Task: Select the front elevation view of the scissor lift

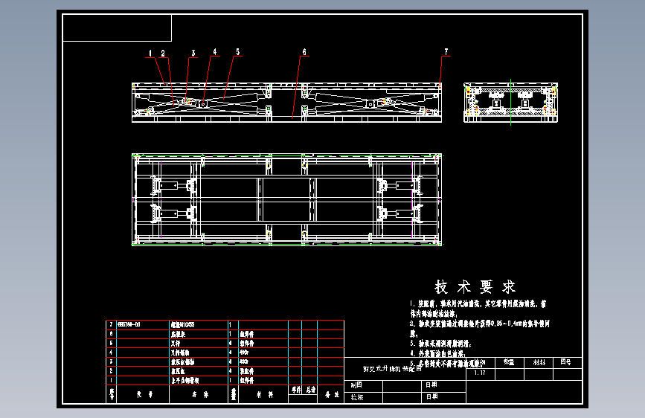Action: point(286,103)
